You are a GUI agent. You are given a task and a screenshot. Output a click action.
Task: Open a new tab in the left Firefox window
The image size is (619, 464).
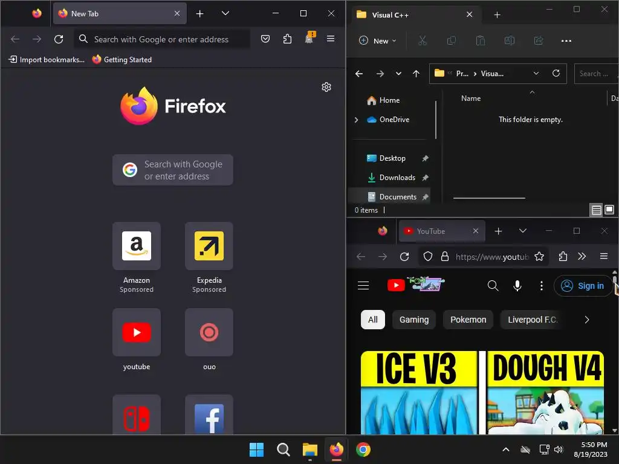tap(199, 14)
